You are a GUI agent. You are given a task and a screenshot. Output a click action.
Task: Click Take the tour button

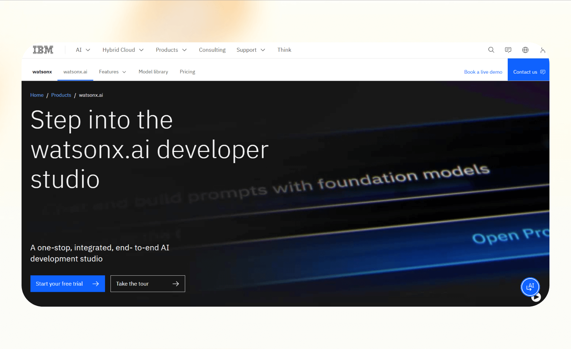(x=148, y=284)
